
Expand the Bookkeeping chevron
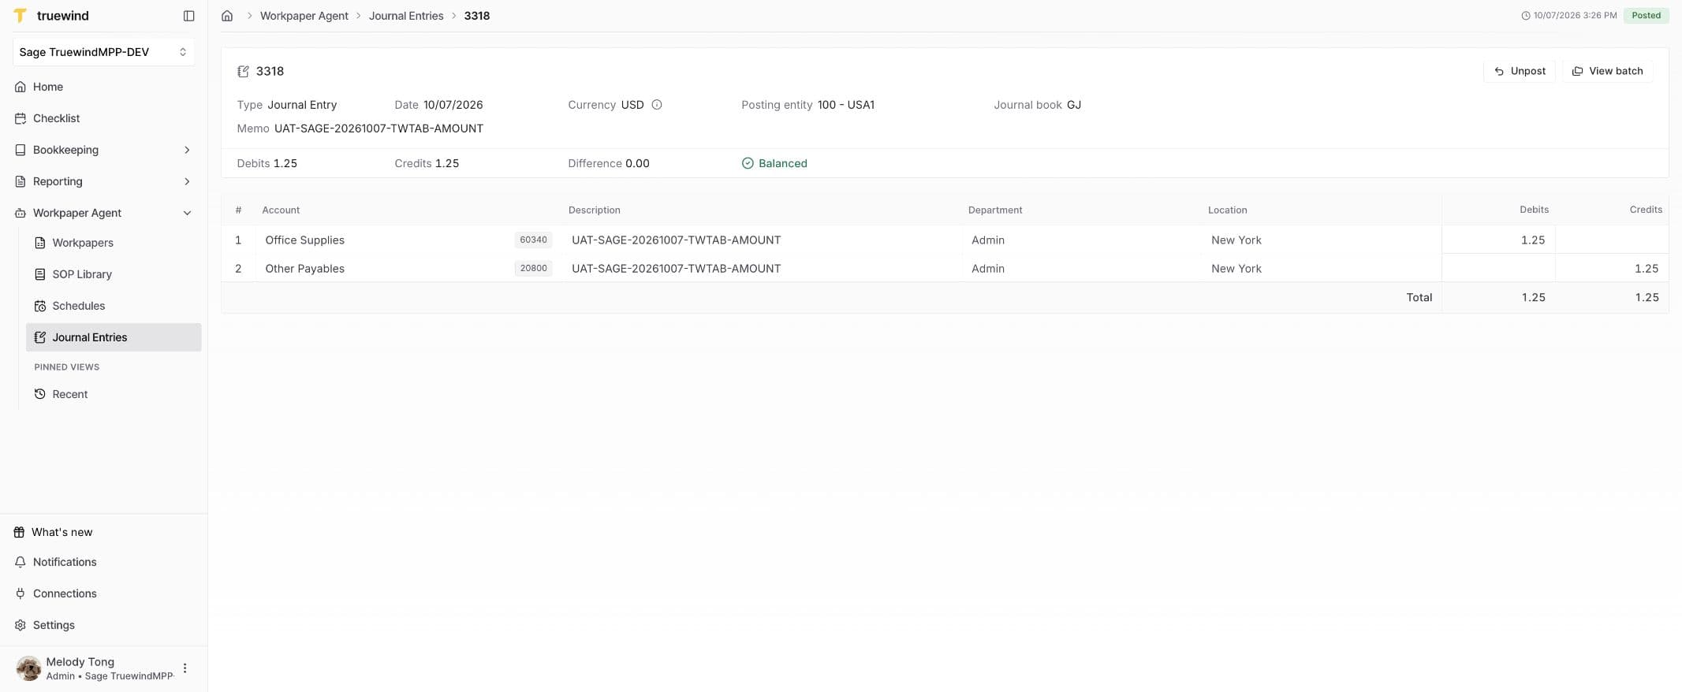coord(187,150)
